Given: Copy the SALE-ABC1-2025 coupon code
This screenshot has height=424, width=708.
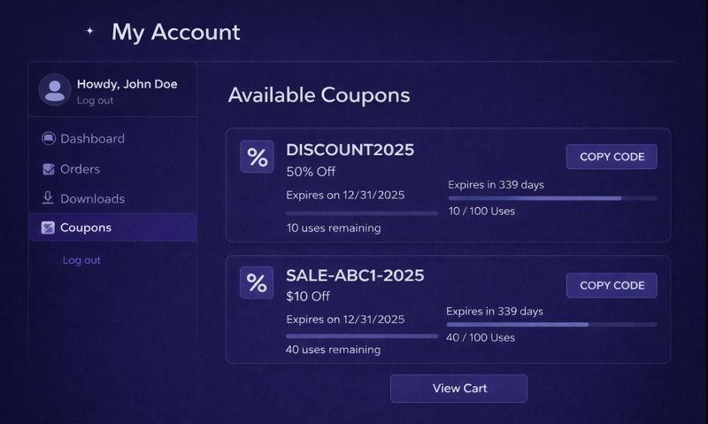Looking at the screenshot, I should 612,285.
